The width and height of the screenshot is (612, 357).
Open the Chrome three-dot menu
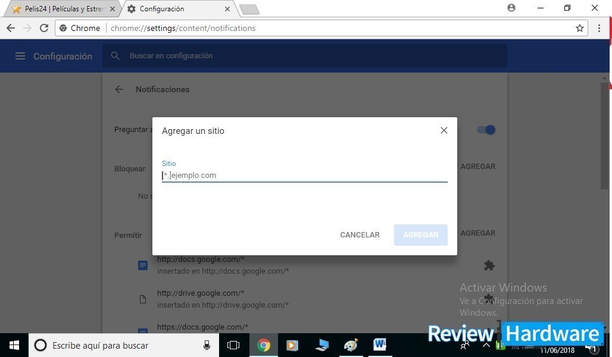599,28
